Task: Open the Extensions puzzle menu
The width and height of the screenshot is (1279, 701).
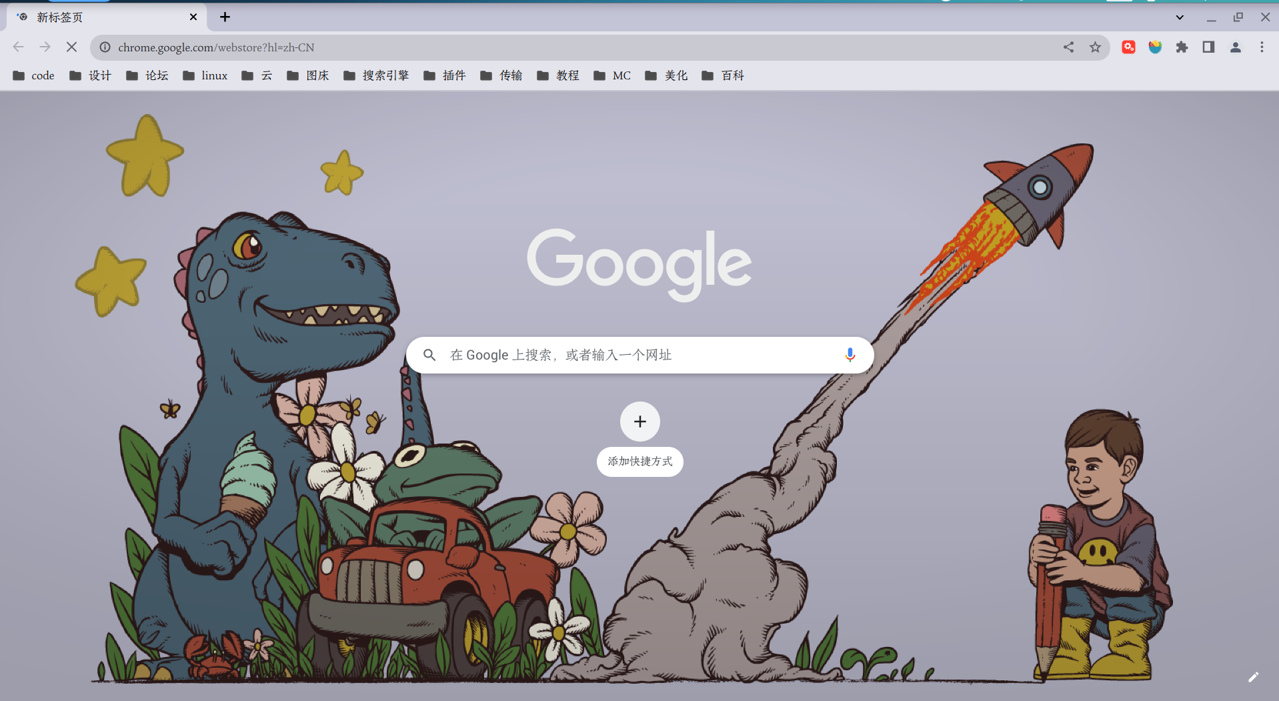Action: click(1182, 47)
